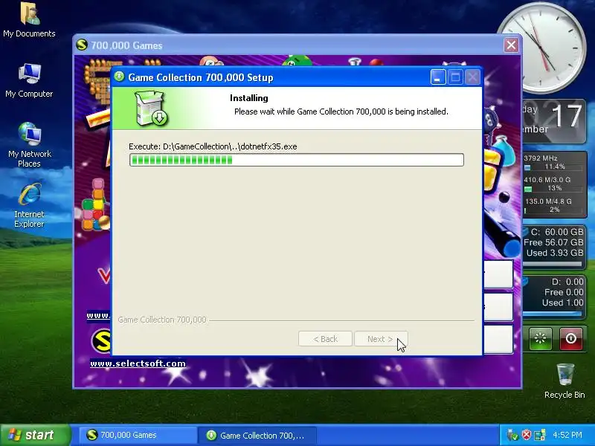Screen dimensions: 595x446
Task: Click the red security shield tray icon
Action: [527, 435]
